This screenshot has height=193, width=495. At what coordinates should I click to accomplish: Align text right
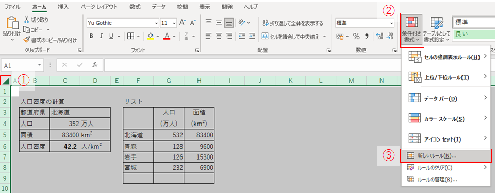click(229, 36)
